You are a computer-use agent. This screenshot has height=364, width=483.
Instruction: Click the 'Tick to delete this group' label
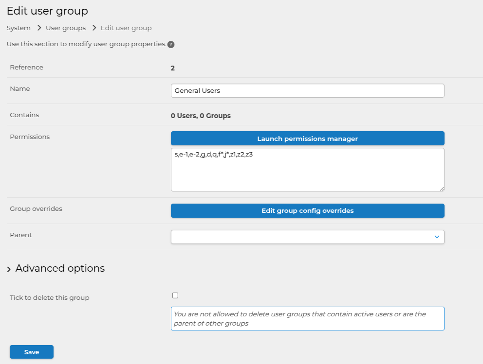(50, 297)
